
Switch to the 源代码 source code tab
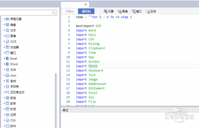click(86, 11)
